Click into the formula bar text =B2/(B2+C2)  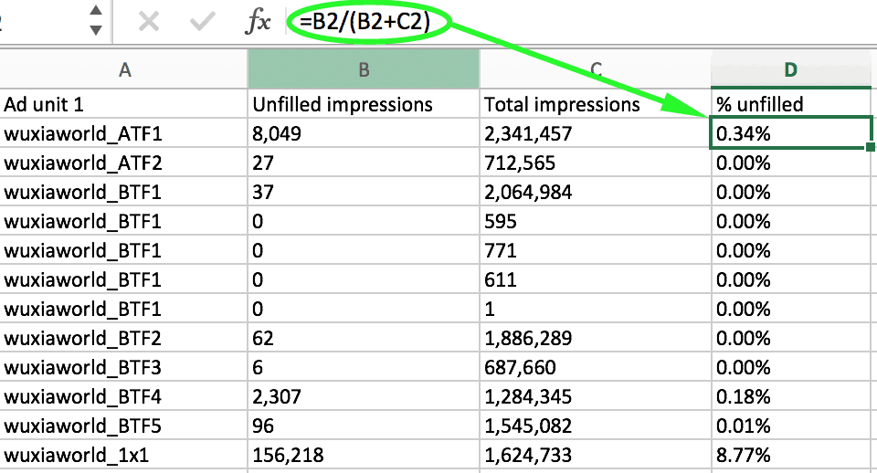pos(365,22)
